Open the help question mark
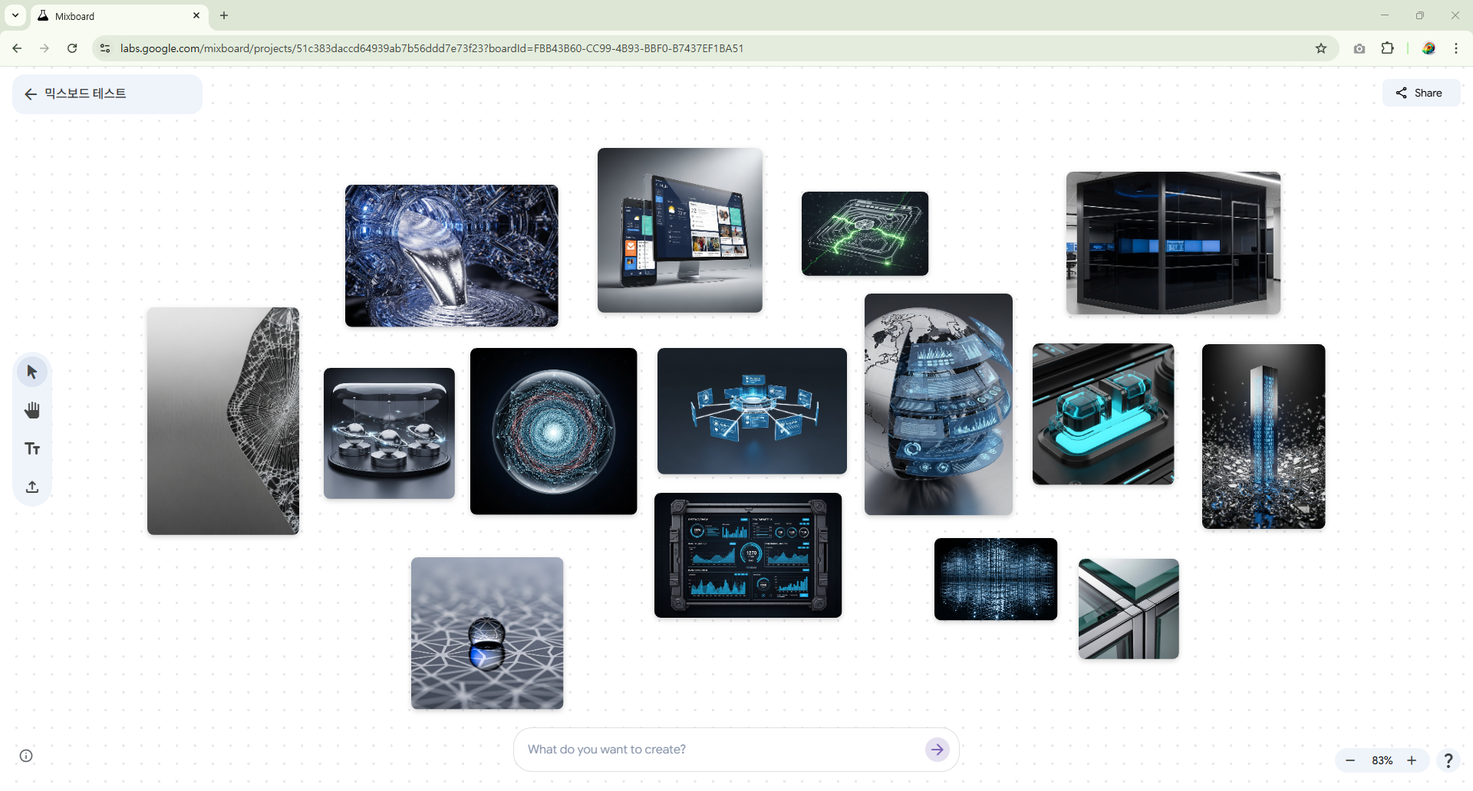Image resolution: width=1473 pixels, height=791 pixels. point(1448,760)
